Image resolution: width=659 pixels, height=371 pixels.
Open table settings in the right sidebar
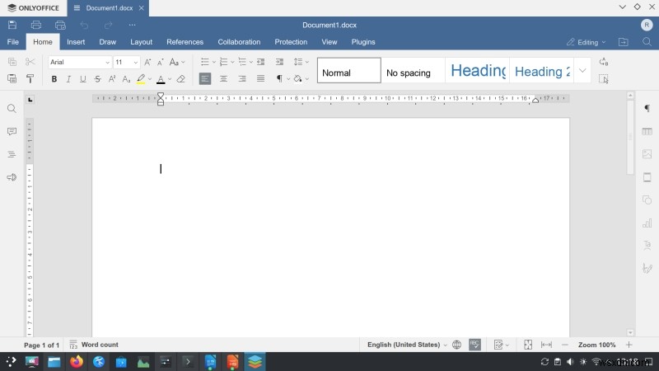[x=647, y=132]
